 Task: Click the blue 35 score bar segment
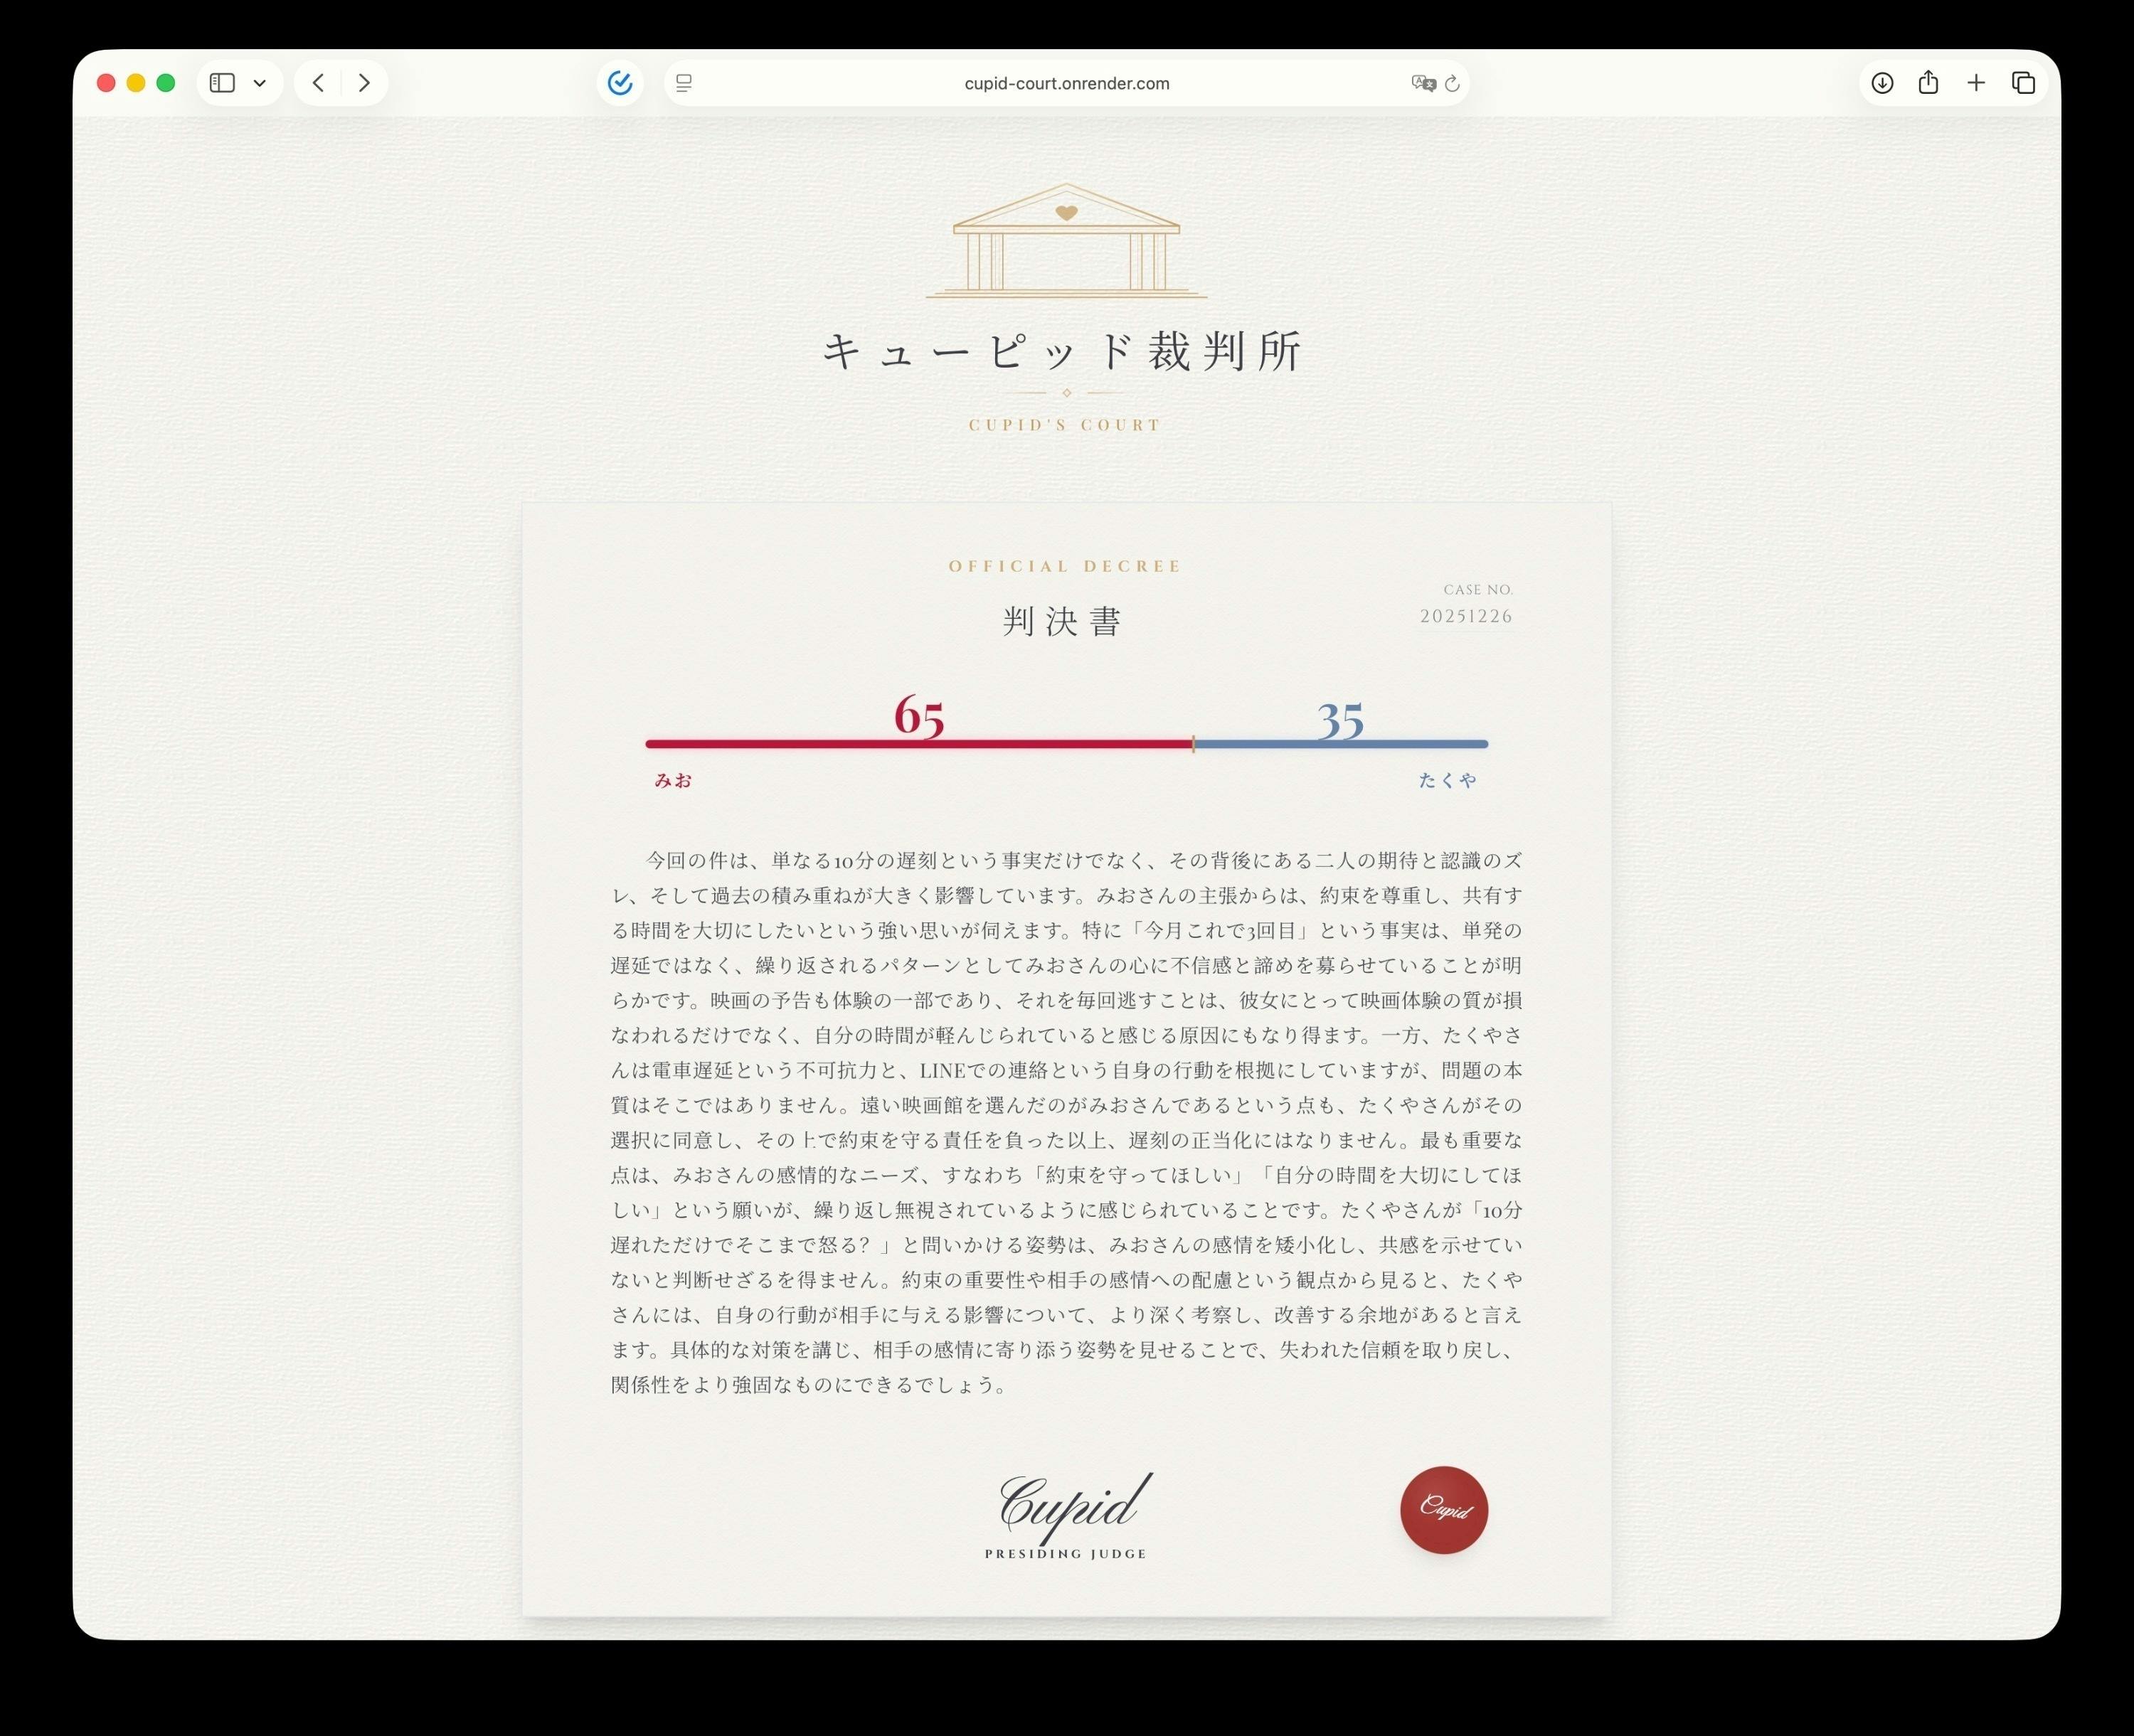point(1340,744)
